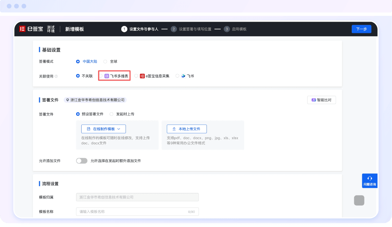Click the 测试环境 label
Viewport: 392px width, 227px height.
[x=51, y=29]
